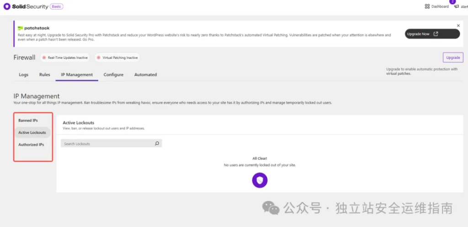Click the red X on Real-Time Updates Inactive

coord(44,58)
